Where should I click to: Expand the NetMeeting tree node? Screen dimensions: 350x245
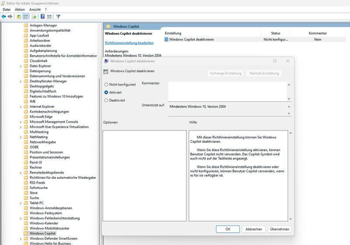21,137
